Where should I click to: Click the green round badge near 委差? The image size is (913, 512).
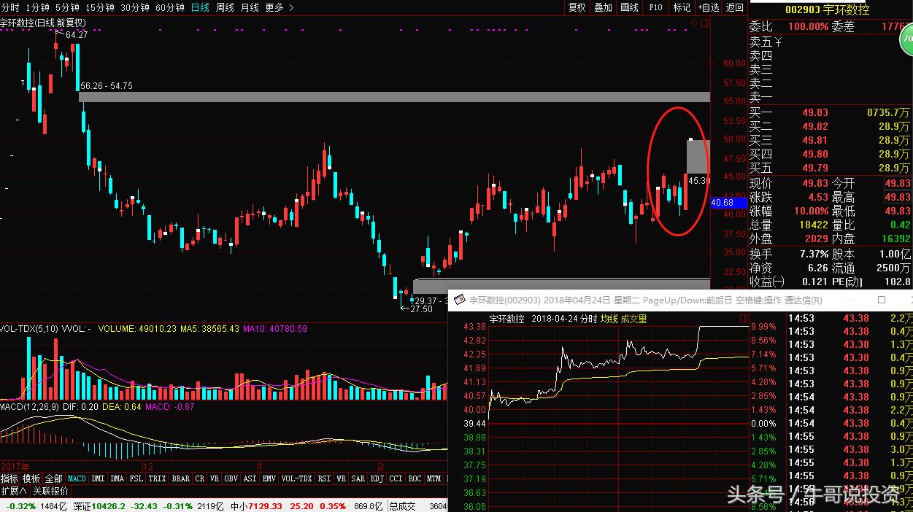pyautogui.click(x=907, y=39)
